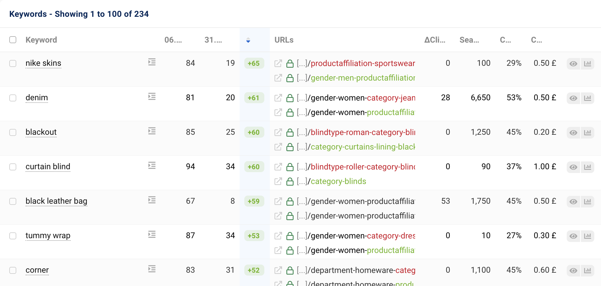The image size is (601, 286).
Task: Open the denim keyword link
Action: 37,98
